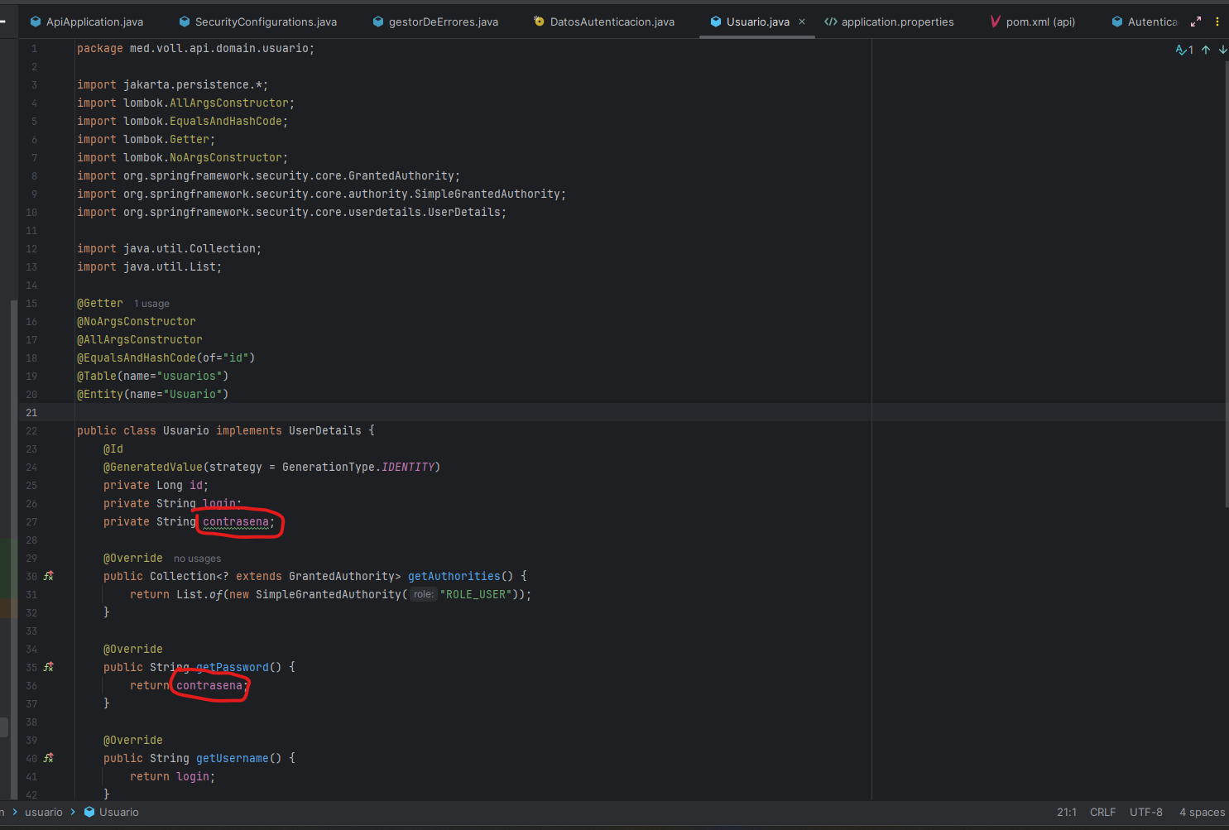This screenshot has width=1229, height=830.
Task: Click the Usuario.java tab label
Action: click(757, 22)
